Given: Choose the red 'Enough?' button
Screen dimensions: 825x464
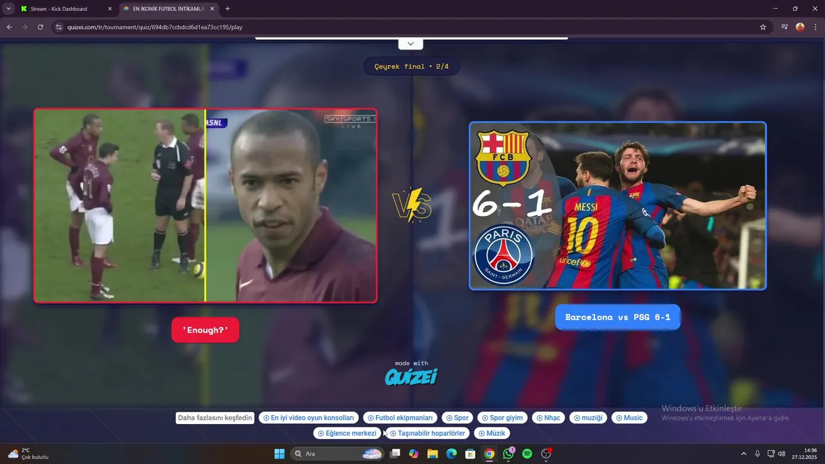Looking at the screenshot, I should tap(205, 330).
